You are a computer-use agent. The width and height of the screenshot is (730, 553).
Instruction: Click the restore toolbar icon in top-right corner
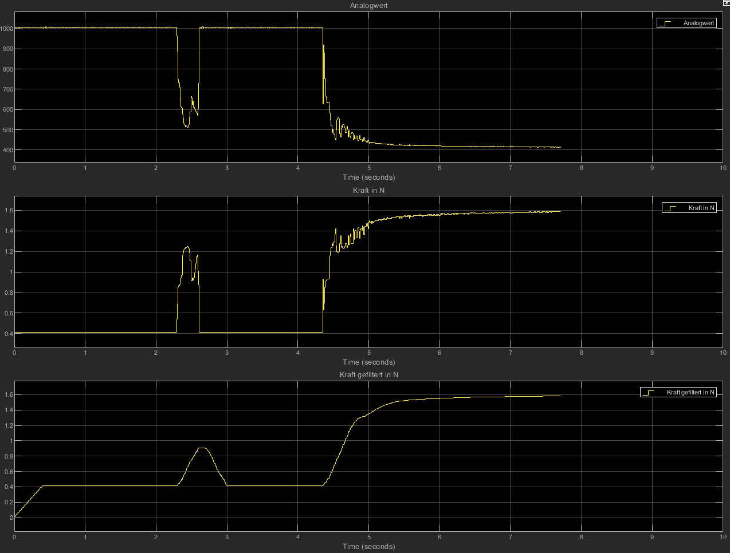[725, 3]
